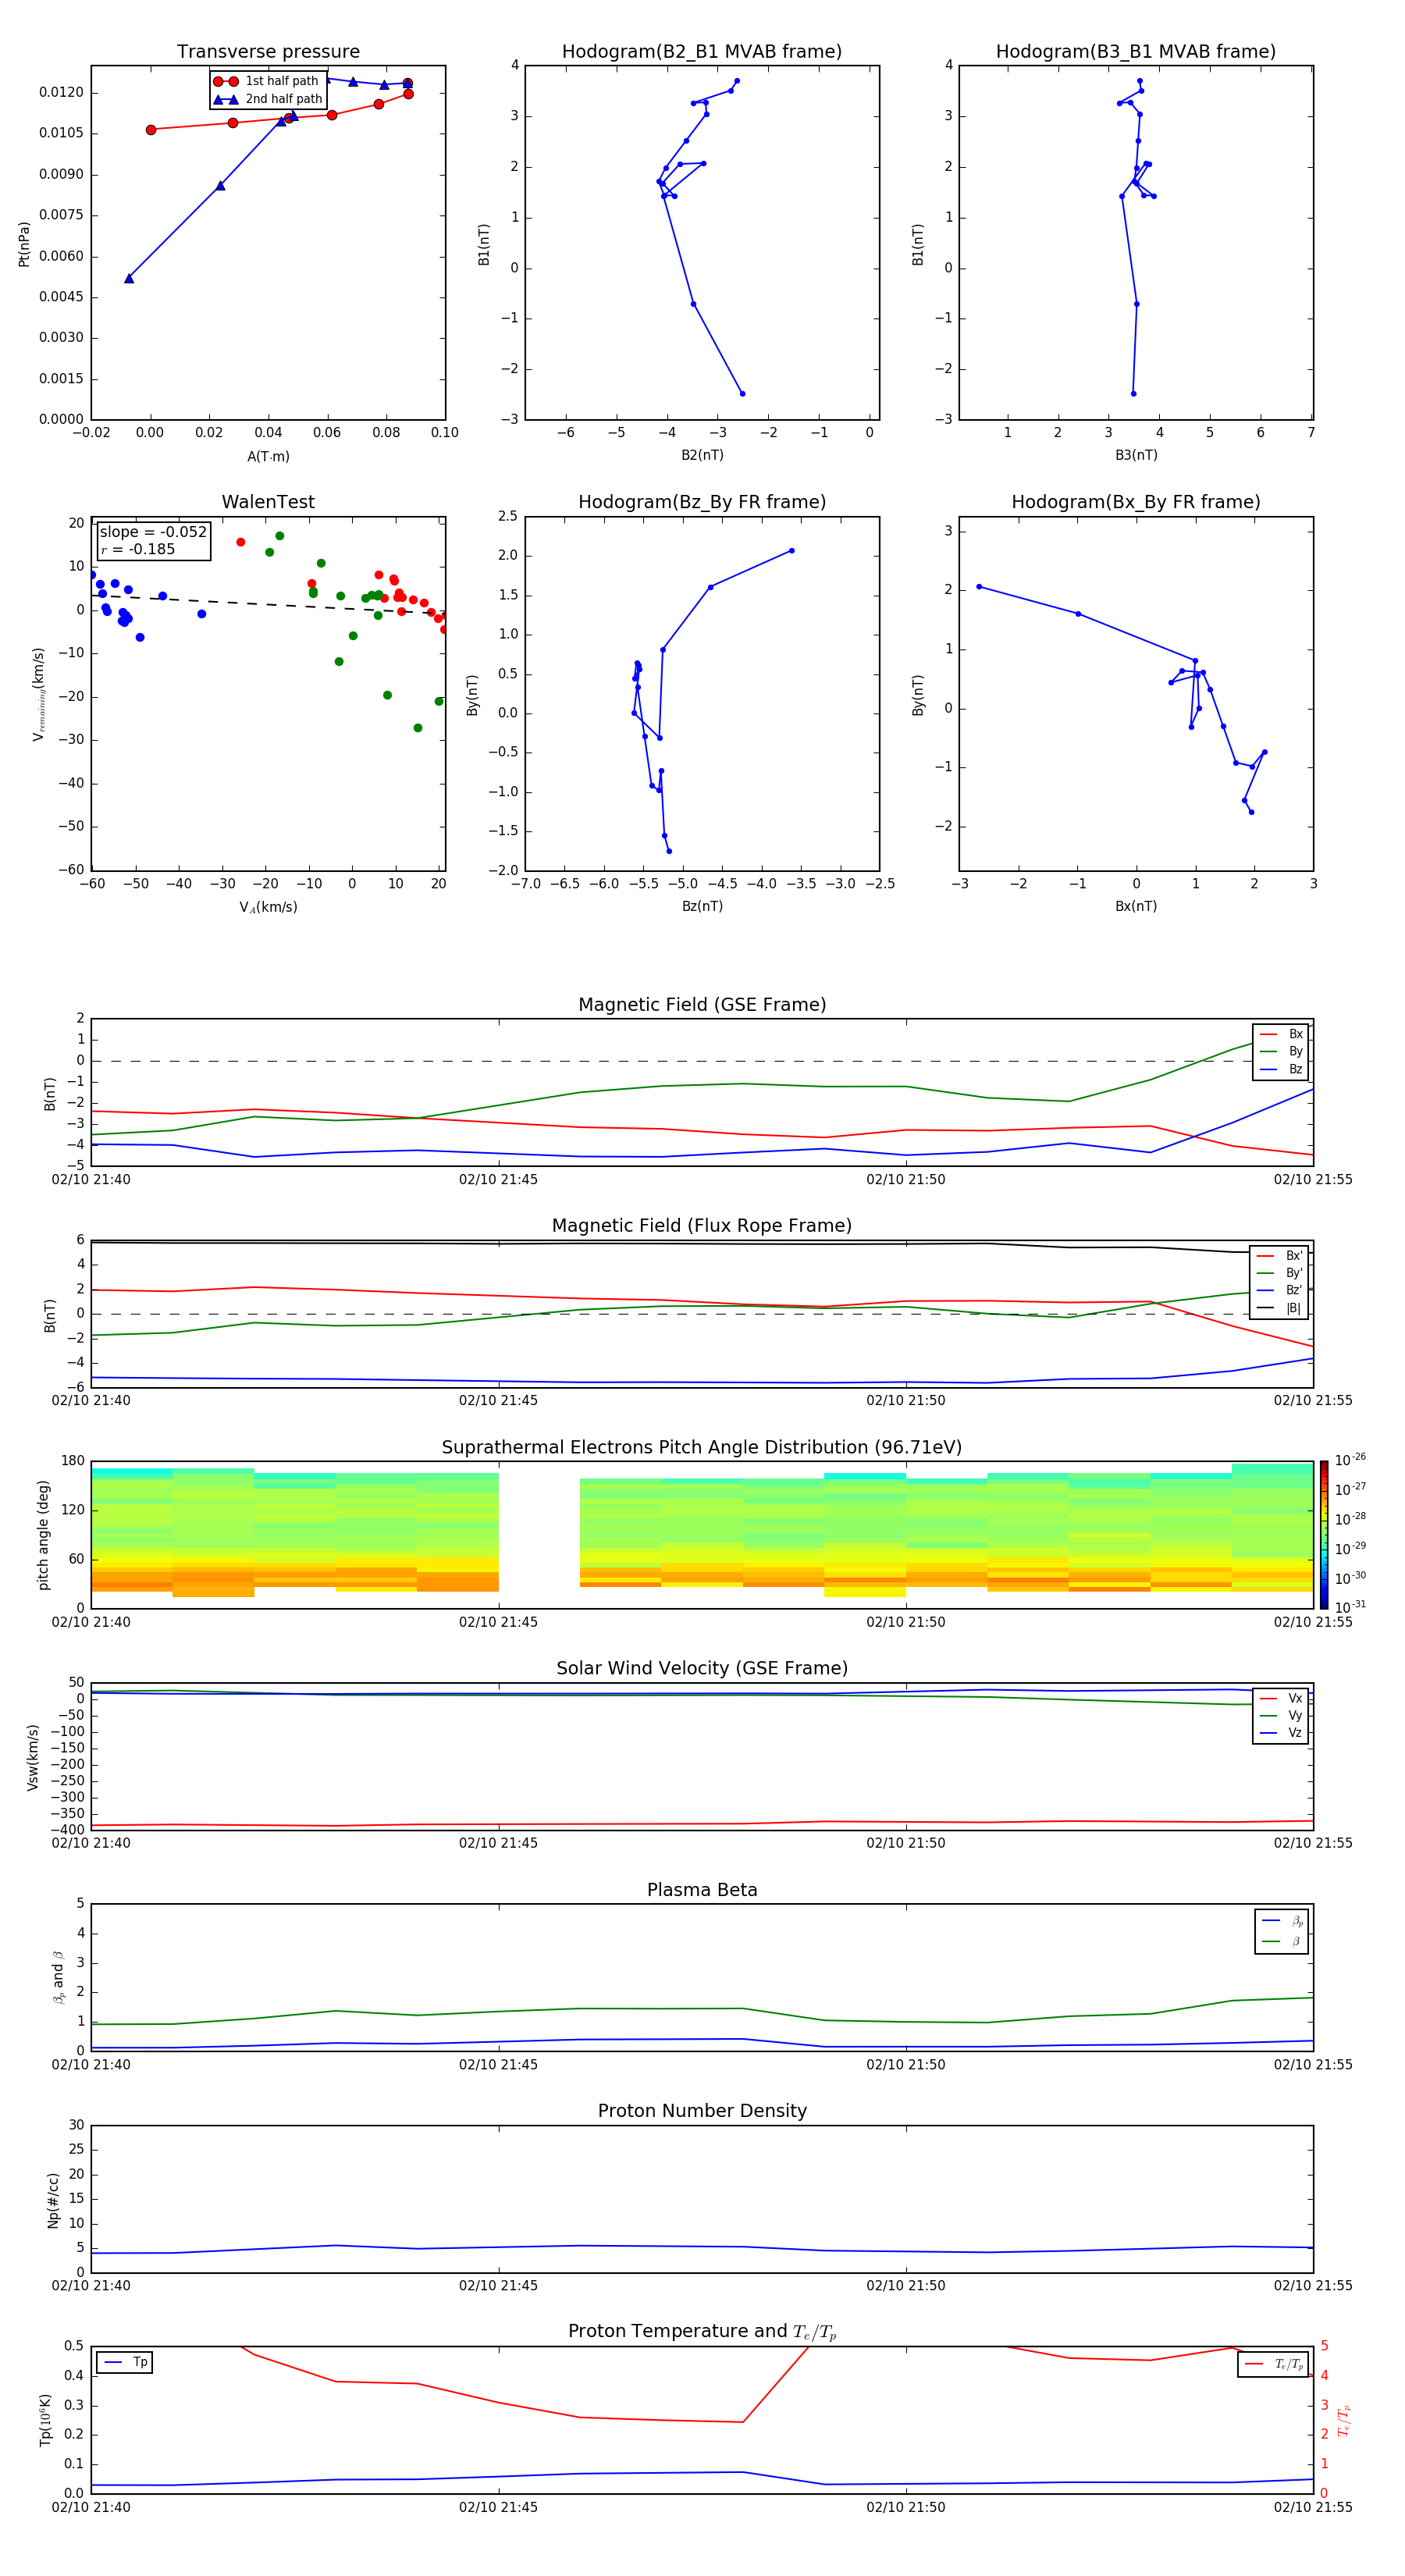The width and height of the screenshot is (1405, 2576).
Task: Click the dashed regression line in the WalenTest plot
Action: (268, 604)
